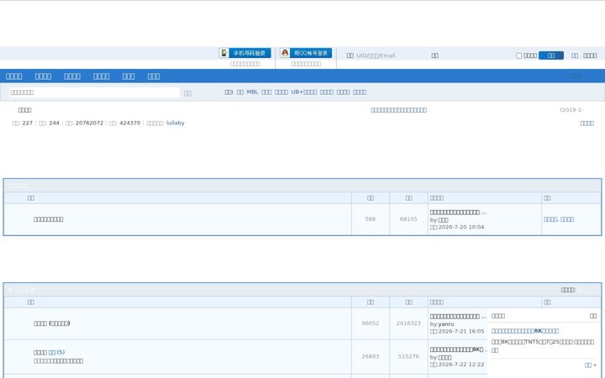Open the forum row with 588 topics
The height and width of the screenshot is (378, 605).
[x=48, y=219]
